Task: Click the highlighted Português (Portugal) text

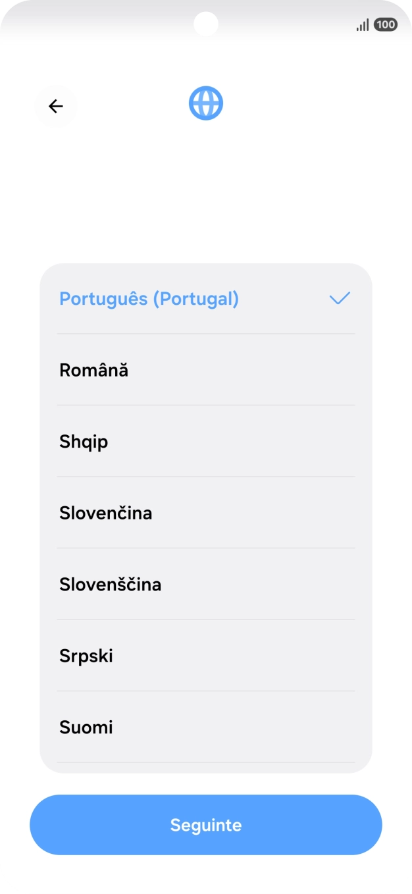Action: pos(149,298)
